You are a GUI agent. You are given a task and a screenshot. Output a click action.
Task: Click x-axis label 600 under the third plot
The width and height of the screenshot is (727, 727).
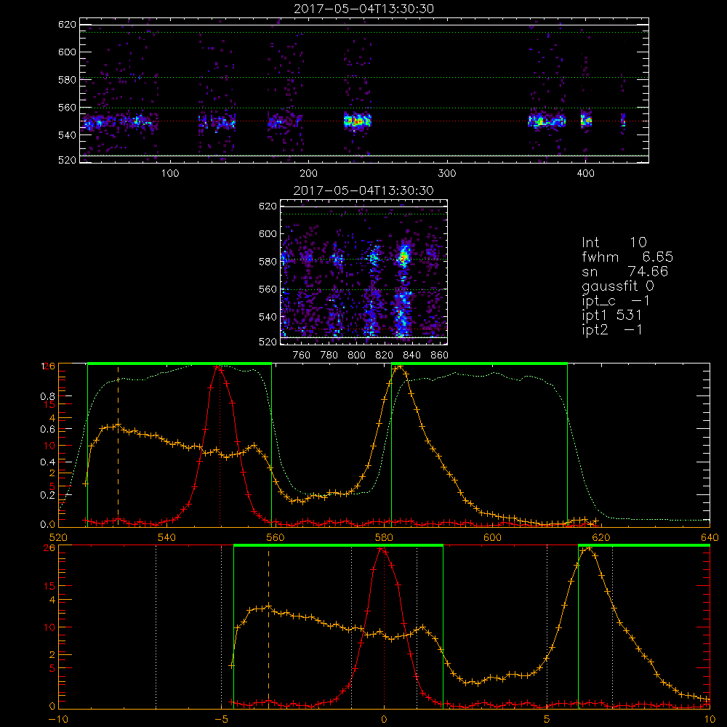pos(492,537)
